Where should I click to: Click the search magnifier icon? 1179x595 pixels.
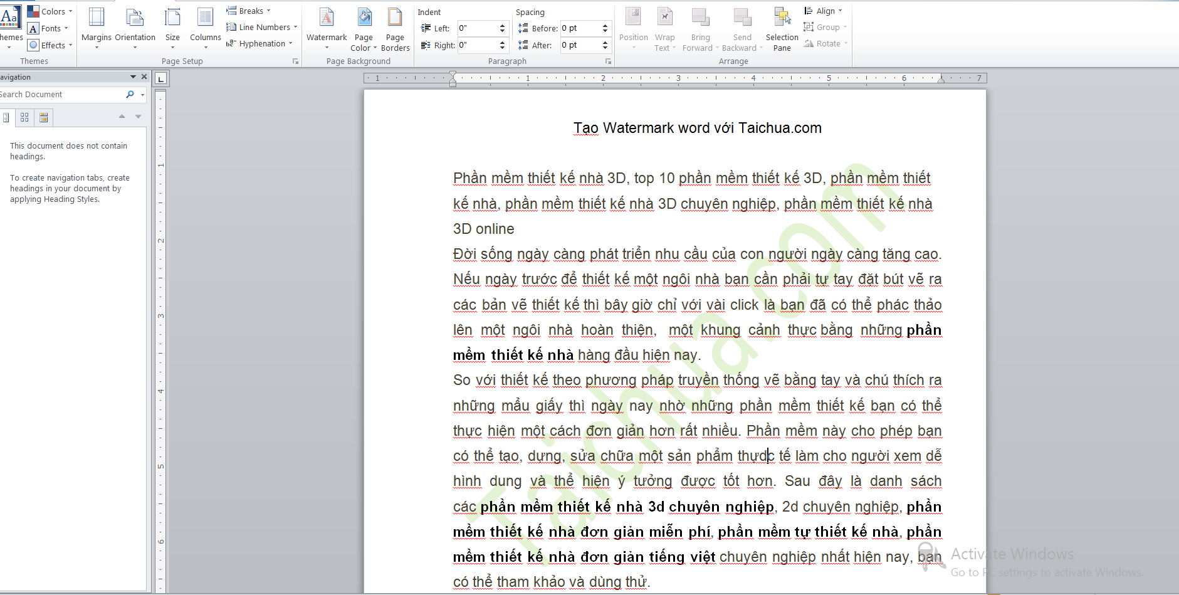click(x=130, y=94)
